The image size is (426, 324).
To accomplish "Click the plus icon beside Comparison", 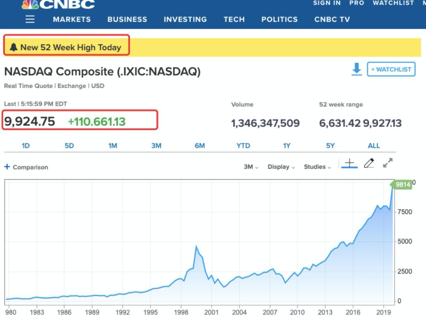I will 7,167.
